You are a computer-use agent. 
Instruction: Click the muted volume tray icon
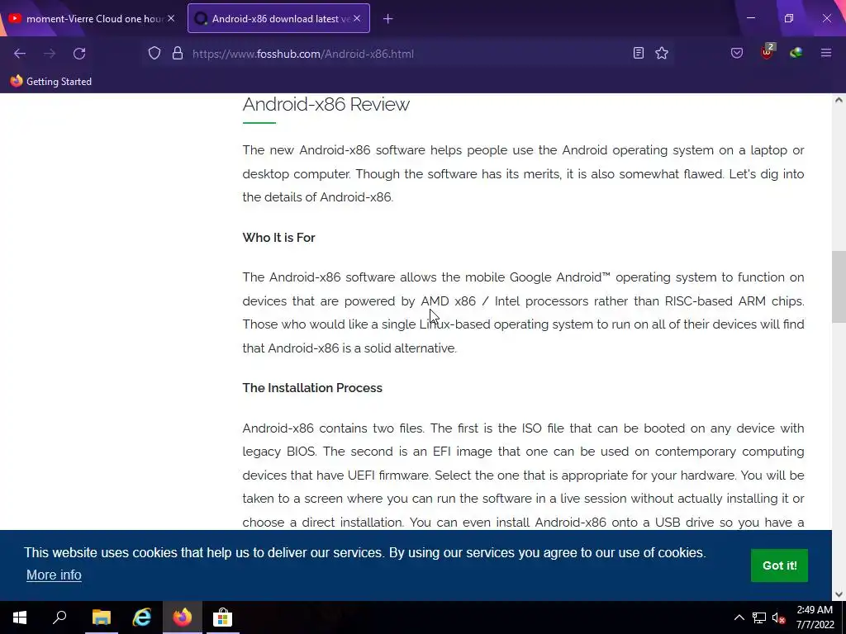(x=778, y=617)
